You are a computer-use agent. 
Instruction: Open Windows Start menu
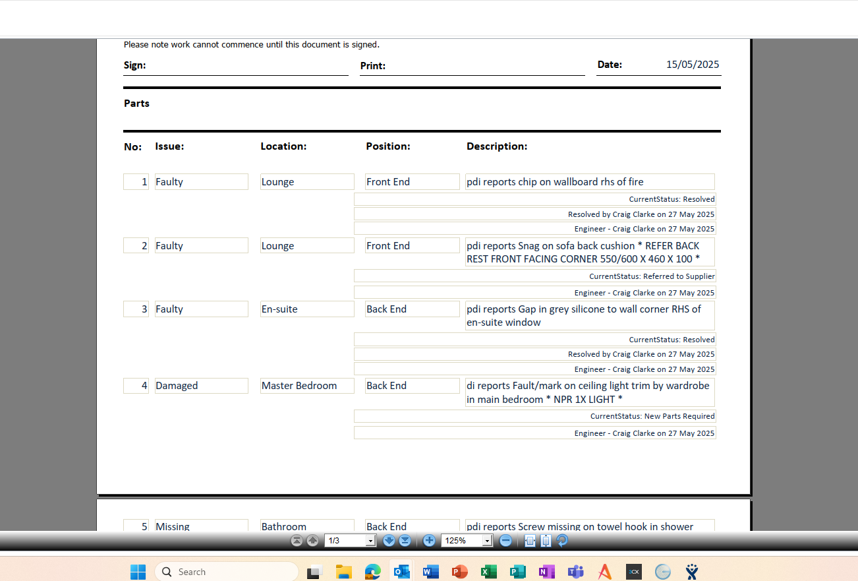pos(138,572)
